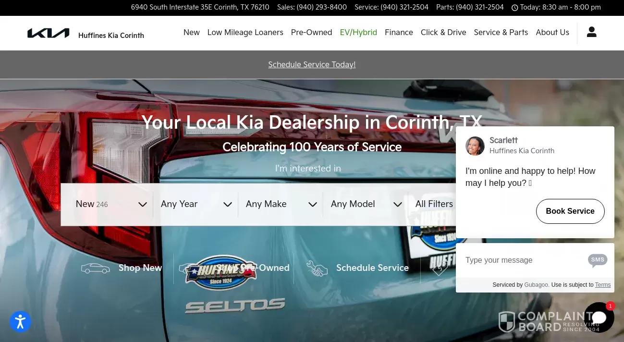Click the car icon beside Shop New
This screenshot has height=342, width=624.
[x=96, y=268]
